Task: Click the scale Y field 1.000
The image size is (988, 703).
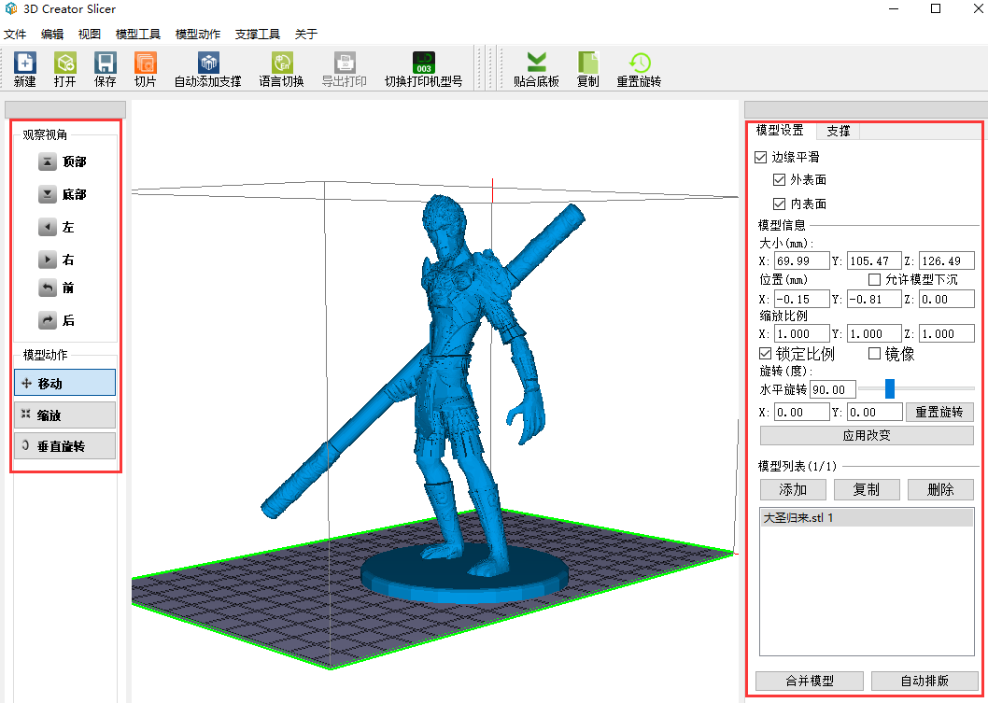Action: [874, 334]
